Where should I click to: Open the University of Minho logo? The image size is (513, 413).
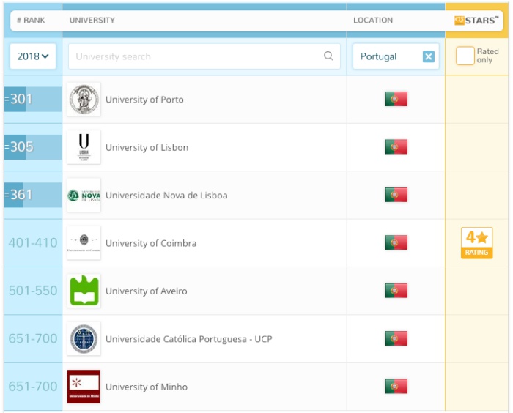84,387
